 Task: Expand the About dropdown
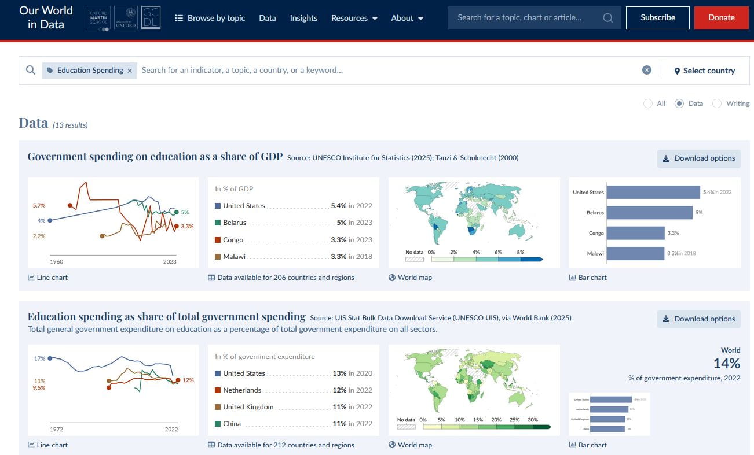[407, 18]
